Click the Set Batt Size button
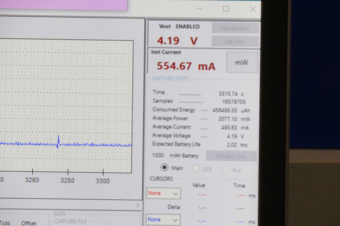Viewport: 340px width, 226px height. [231, 156]
